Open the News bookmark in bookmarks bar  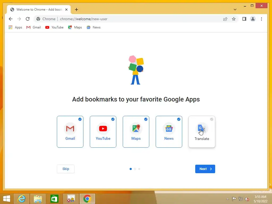pos(93,27)
